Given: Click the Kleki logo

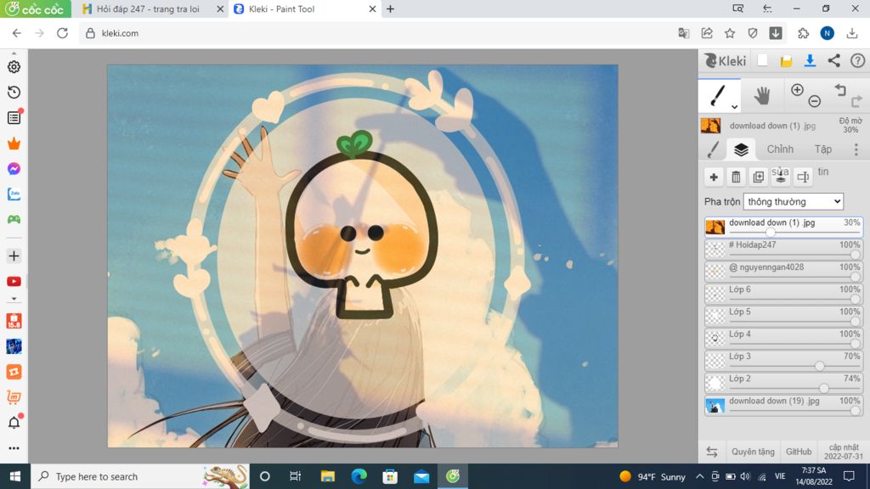Looking at the screenshot, I should click(x=725, y=60).
